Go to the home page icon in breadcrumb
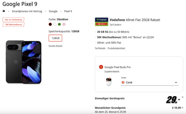 pos(4,11)
